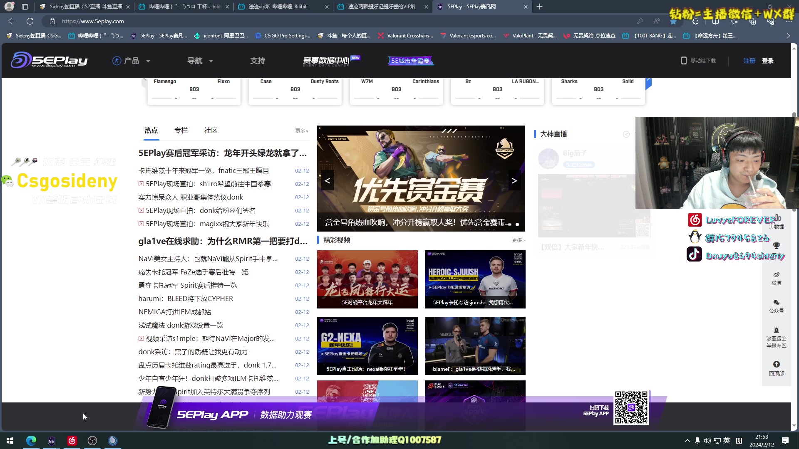The height and width of the screenshot is (449, 799).
Task: Show the previous carousel banner slide
Action: click(328, 180)
